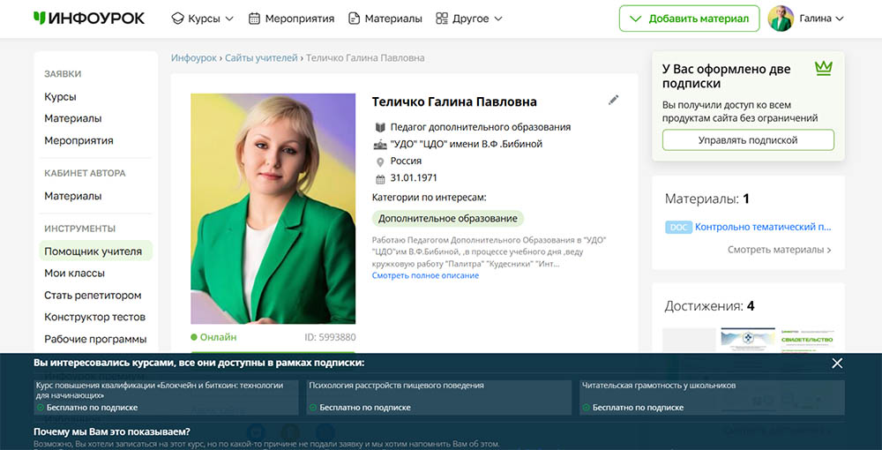Click the DOC file badge icon
Screen dimensions: 882x450
tap(678, 227)
